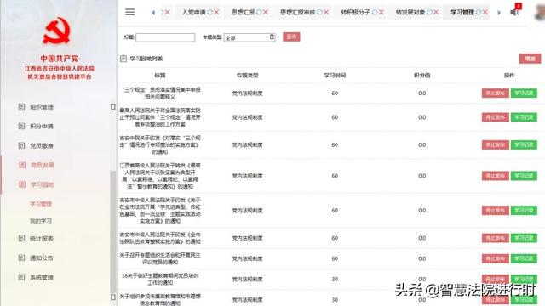Click the sidebar scrollbar up arrow

click(x=113, y=106)
